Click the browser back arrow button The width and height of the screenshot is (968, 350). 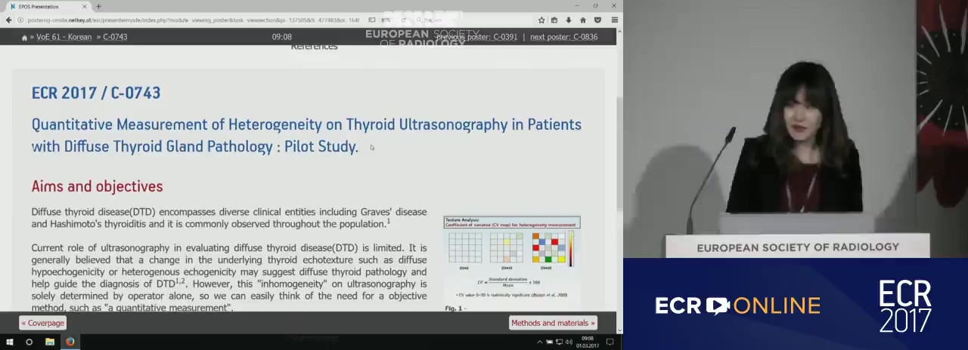[9, 20]
